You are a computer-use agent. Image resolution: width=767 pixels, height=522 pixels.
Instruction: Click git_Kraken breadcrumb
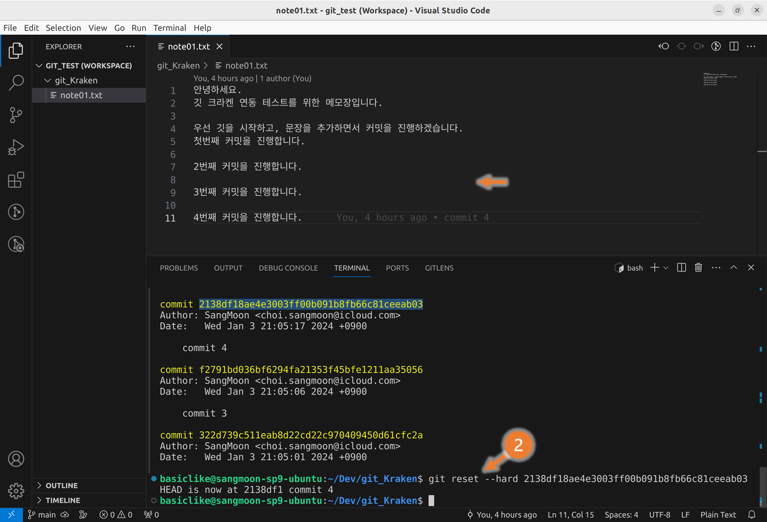(x=178, y=66)
